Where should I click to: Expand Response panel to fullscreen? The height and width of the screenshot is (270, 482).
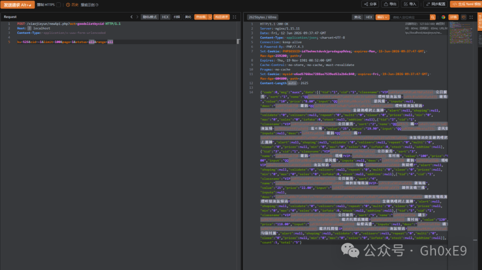471,17
